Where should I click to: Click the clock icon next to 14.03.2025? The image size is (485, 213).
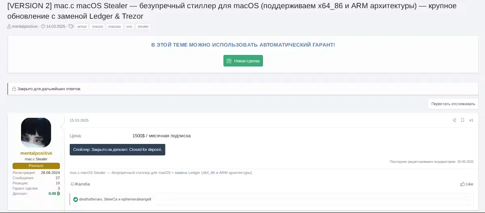pyautogui.click(x=43, y=27)
